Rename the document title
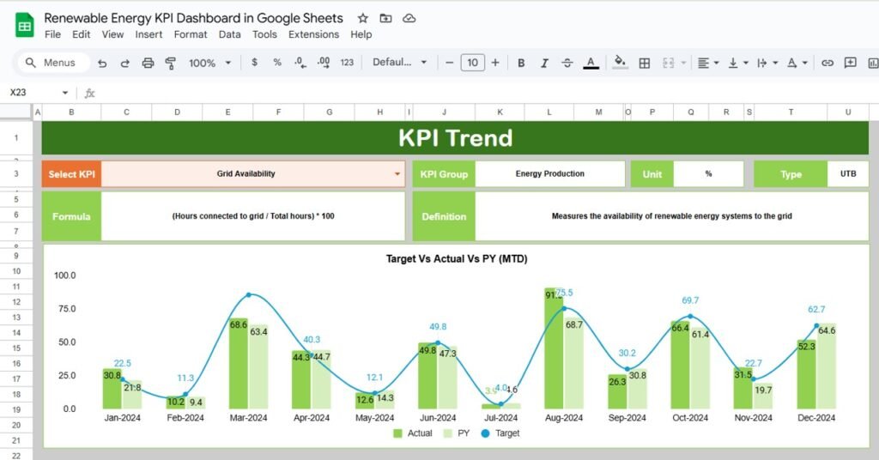Image resolution: width=879 pixels, height=460 pixels. [193, 18]
